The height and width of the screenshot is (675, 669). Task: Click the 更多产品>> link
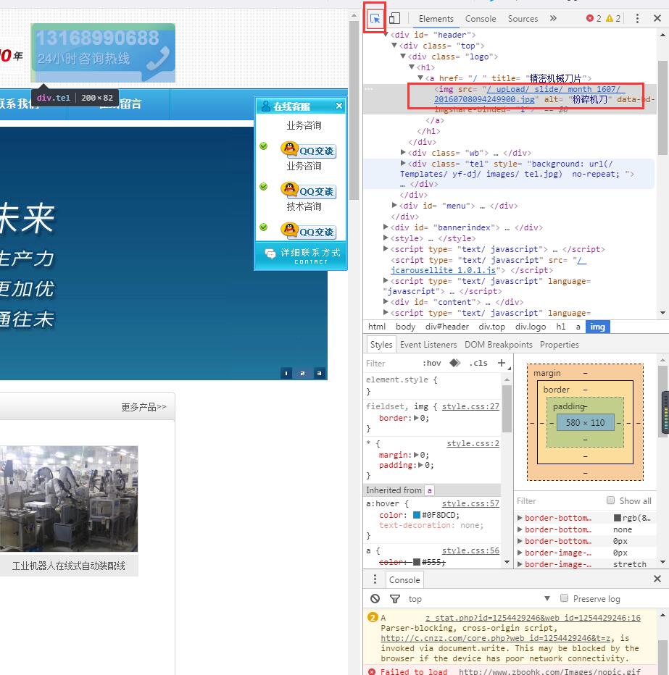[144, 407]
